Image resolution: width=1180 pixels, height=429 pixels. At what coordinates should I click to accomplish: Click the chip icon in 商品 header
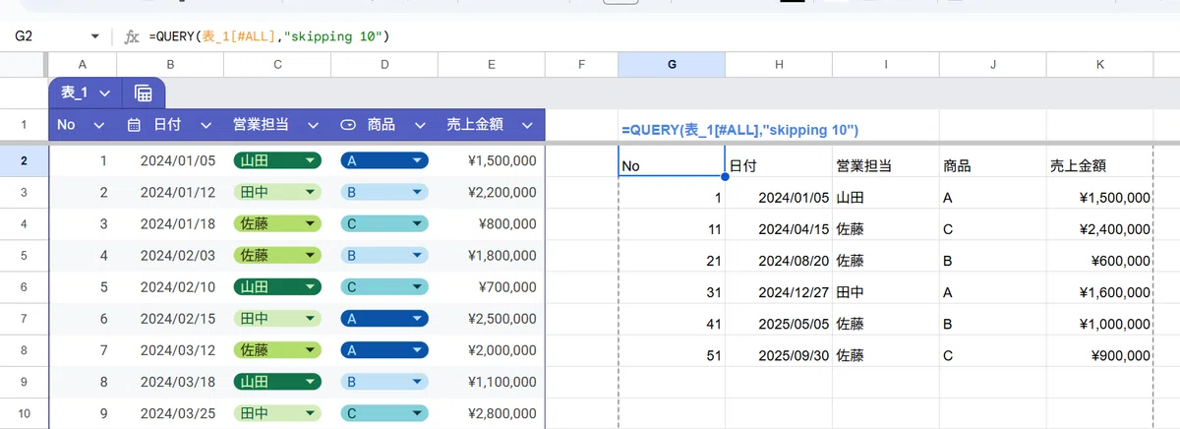point(348,125)
